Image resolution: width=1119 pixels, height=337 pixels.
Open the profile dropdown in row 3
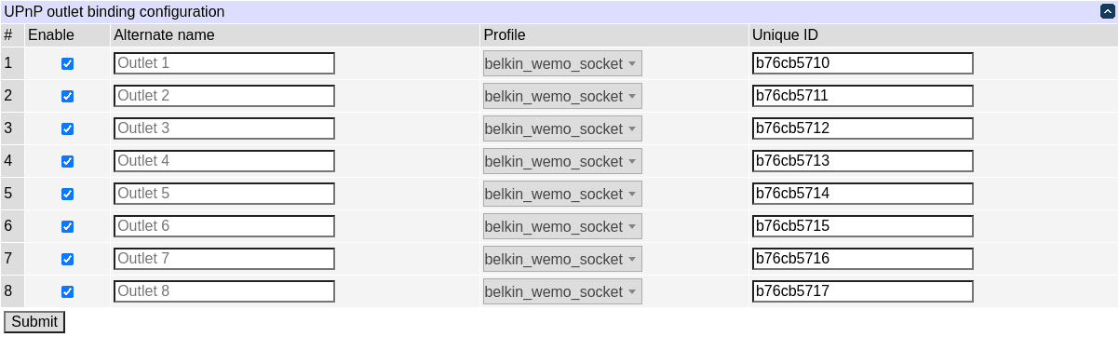562,128
